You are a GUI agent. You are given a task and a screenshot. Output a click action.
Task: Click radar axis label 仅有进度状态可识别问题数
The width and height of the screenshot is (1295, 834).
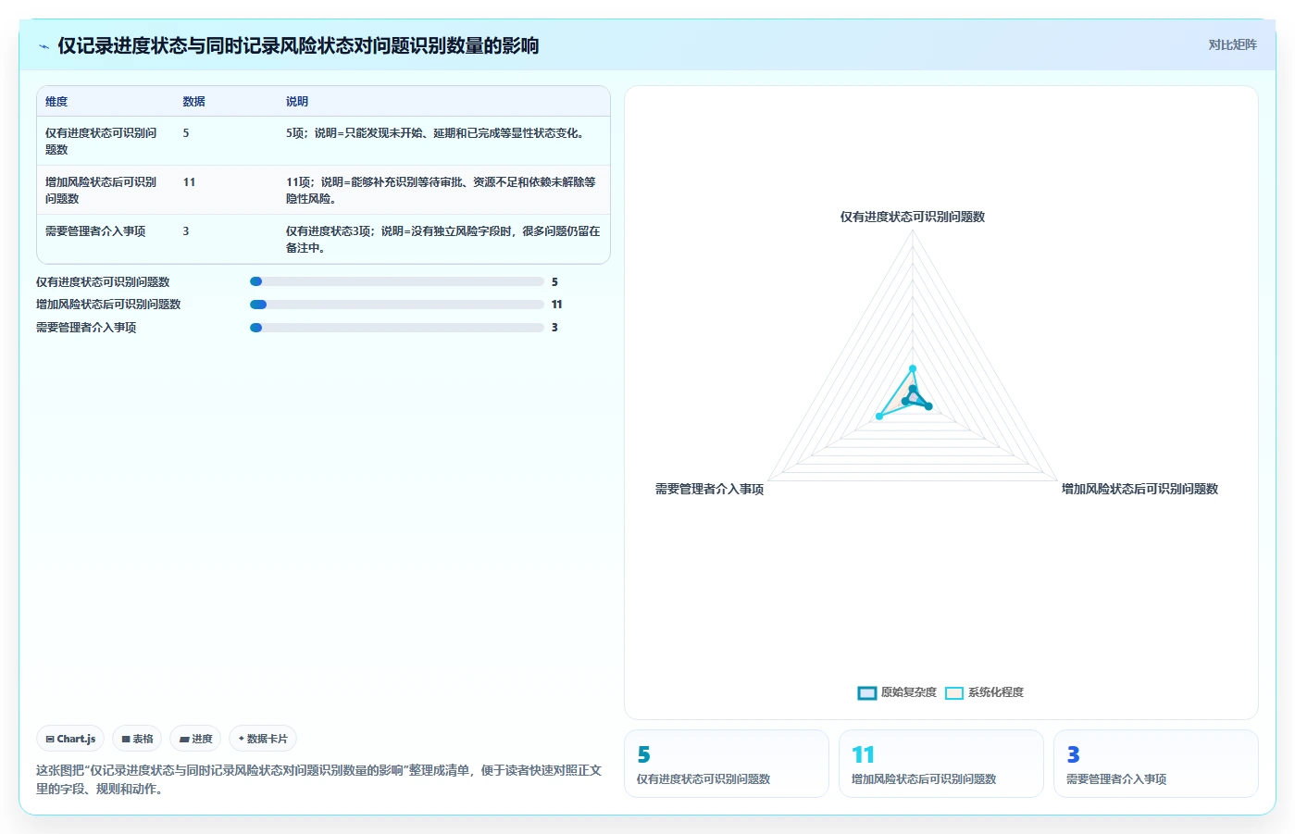[913, 217]
